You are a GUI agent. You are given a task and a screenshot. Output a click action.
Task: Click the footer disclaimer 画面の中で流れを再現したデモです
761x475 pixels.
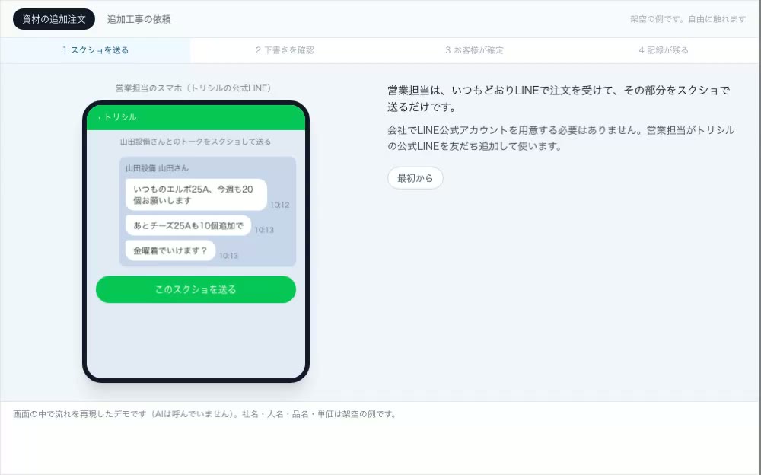point(205,414)
